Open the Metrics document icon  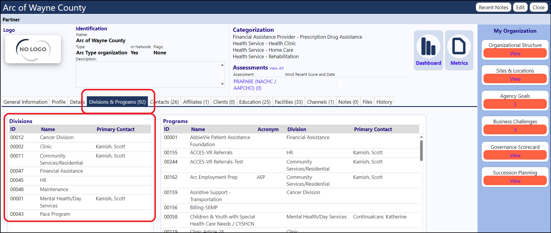pos(459,50)
